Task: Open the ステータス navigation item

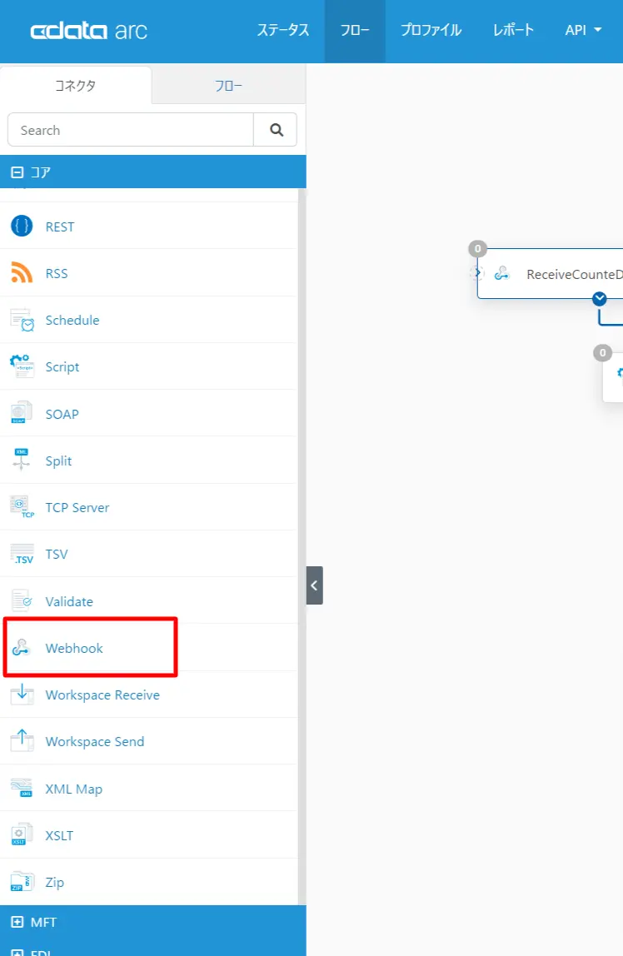Action: pyautogui.click(x=283, y=31)
